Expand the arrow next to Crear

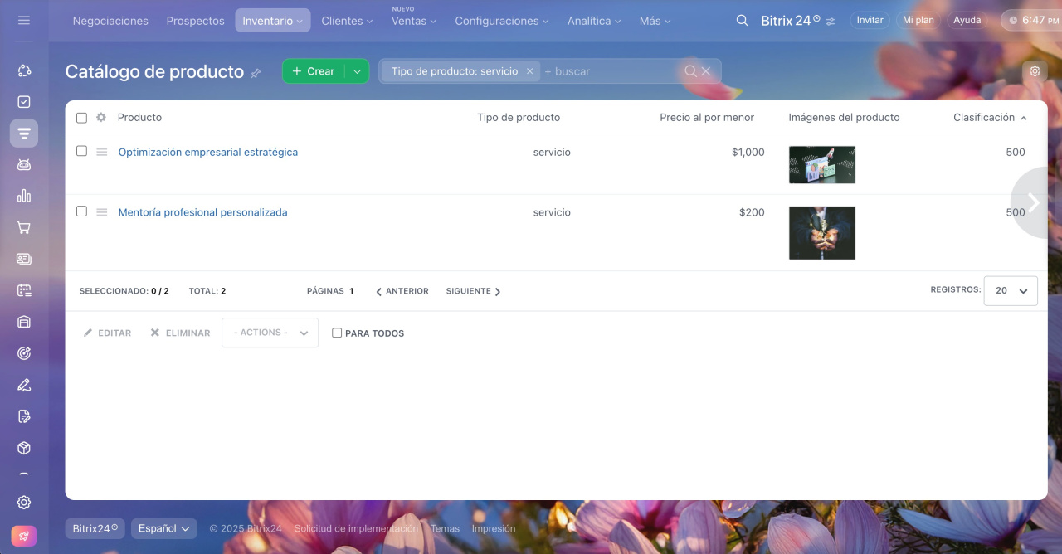pos(357,71)
